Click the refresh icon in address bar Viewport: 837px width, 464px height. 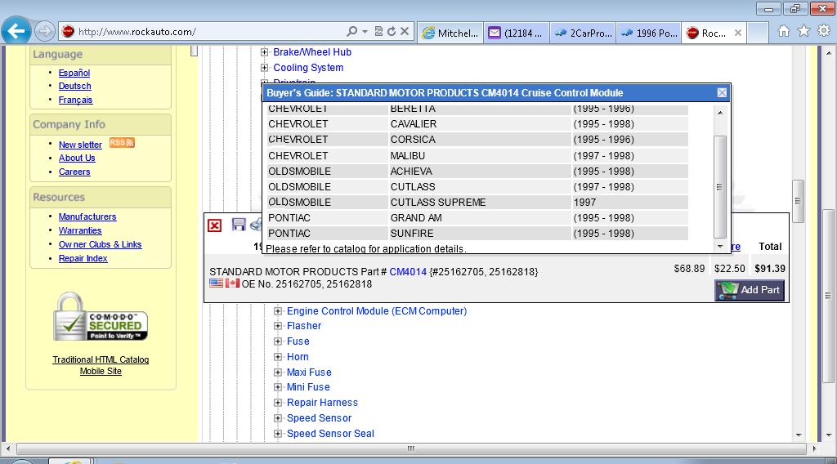(x=392, y=32)
